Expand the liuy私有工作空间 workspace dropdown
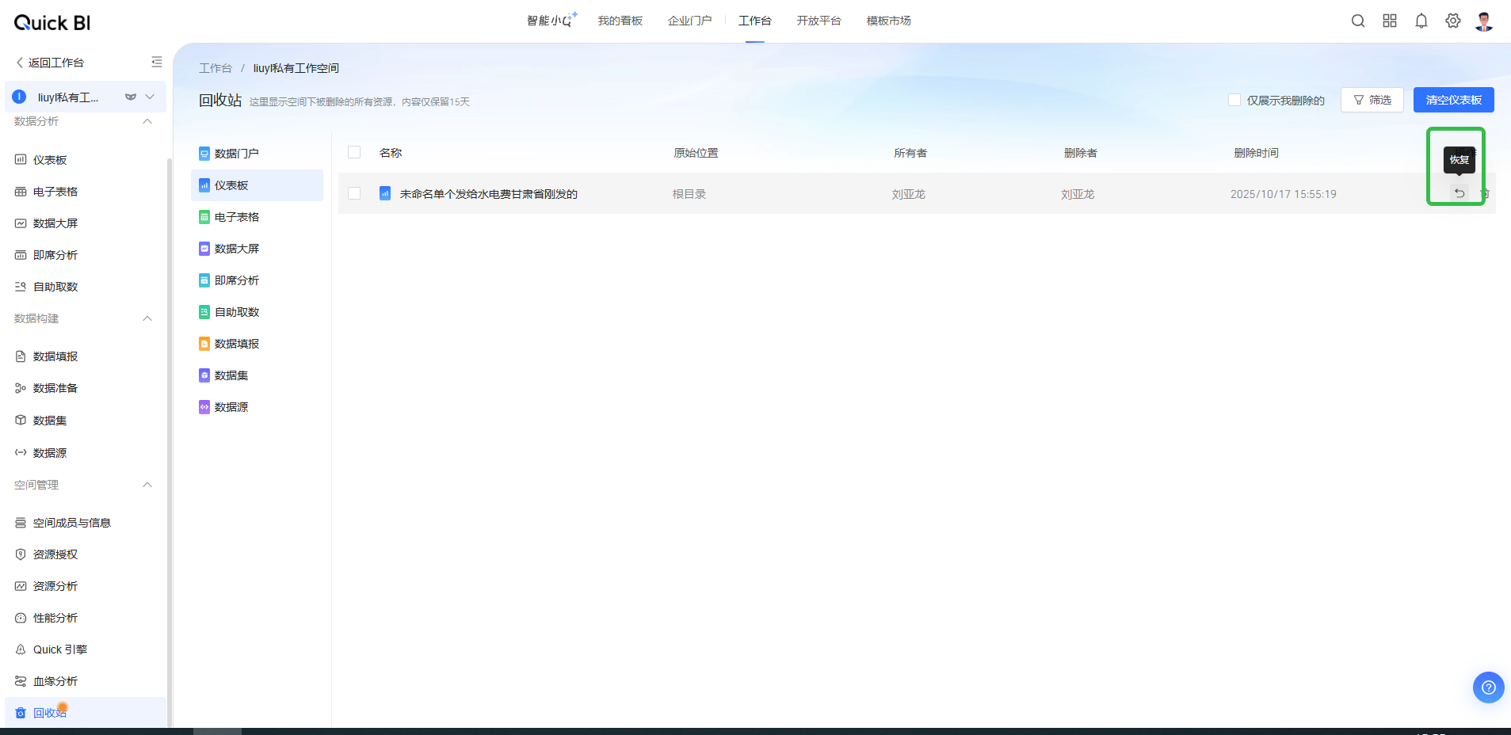Image resolution: width=1511 pixels, height=735 pixels. [150, 97]
